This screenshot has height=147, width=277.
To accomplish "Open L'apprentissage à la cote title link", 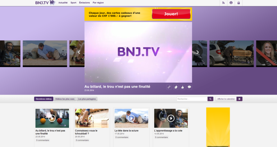I will point(168,130).
